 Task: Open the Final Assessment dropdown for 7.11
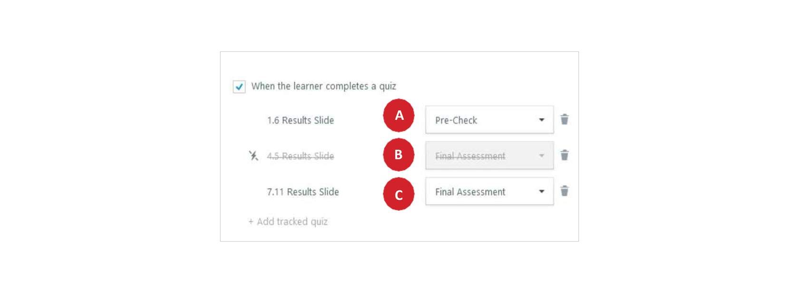(489, 191)
